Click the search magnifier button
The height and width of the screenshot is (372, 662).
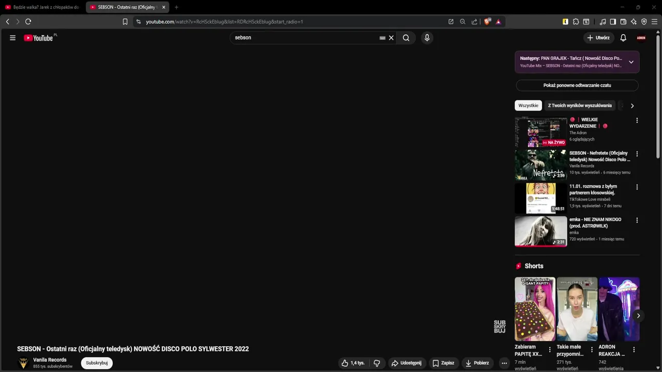(x=406, y=38)
